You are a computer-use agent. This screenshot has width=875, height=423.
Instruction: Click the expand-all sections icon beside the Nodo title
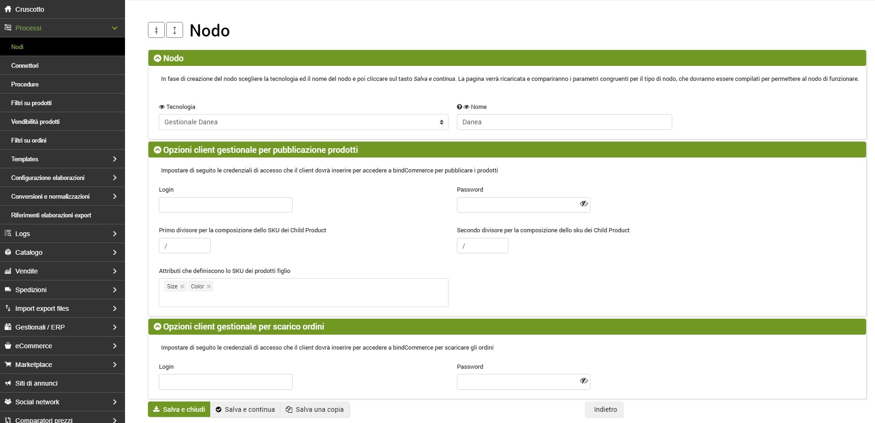[x=175, y=30]
